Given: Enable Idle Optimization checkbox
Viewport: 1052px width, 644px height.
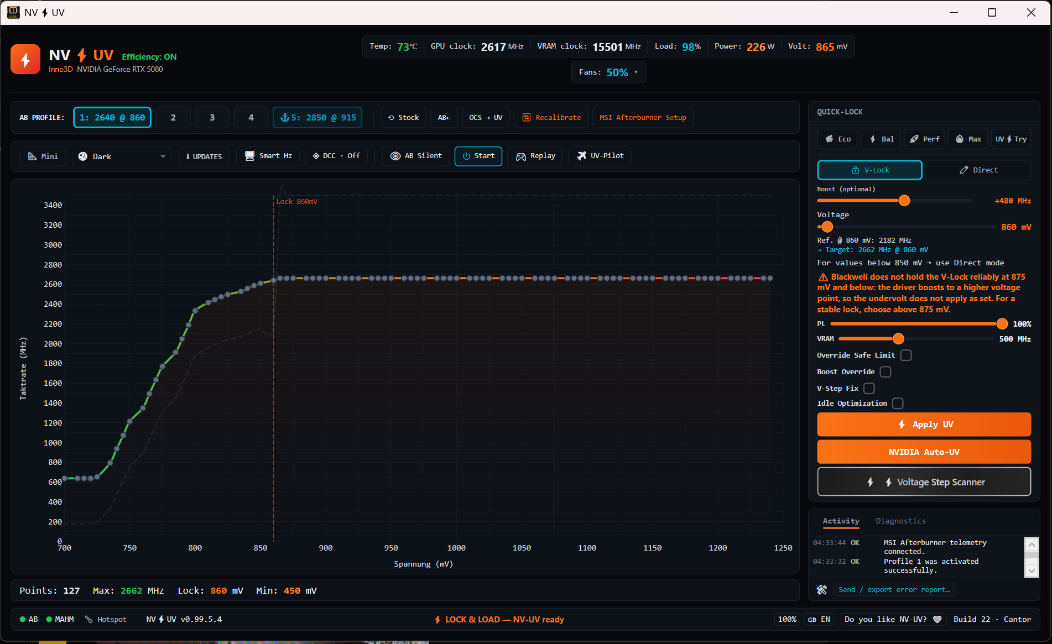Looking at the screenshot, I should coord(898,403).
